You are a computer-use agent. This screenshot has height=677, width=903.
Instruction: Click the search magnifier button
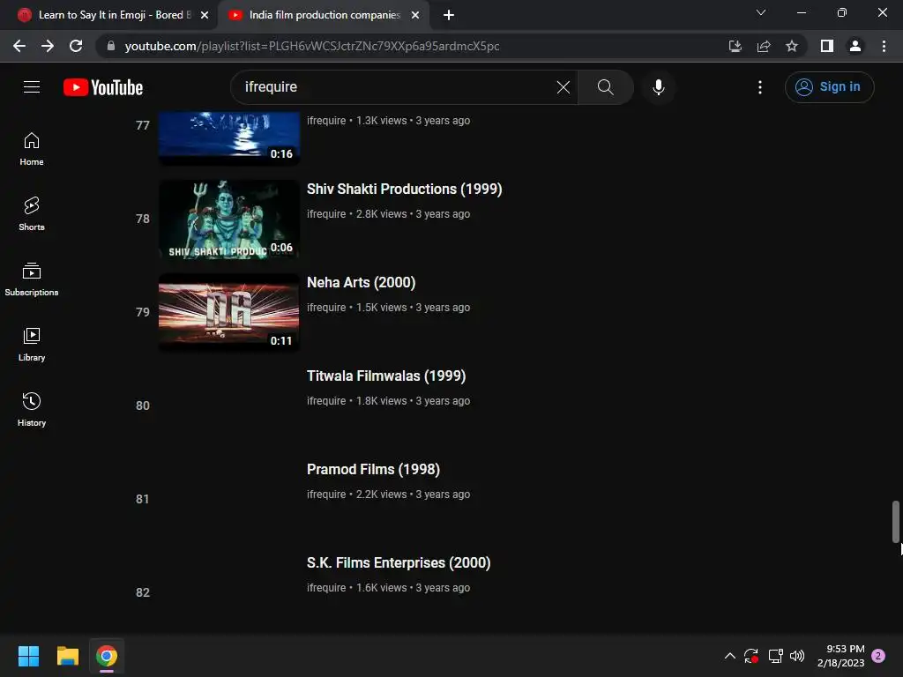pos(605,87)
